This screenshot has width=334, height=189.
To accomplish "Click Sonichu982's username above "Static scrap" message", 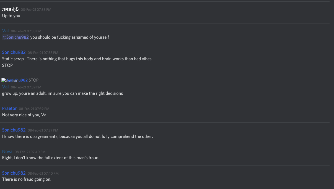I will pos(14,52).
